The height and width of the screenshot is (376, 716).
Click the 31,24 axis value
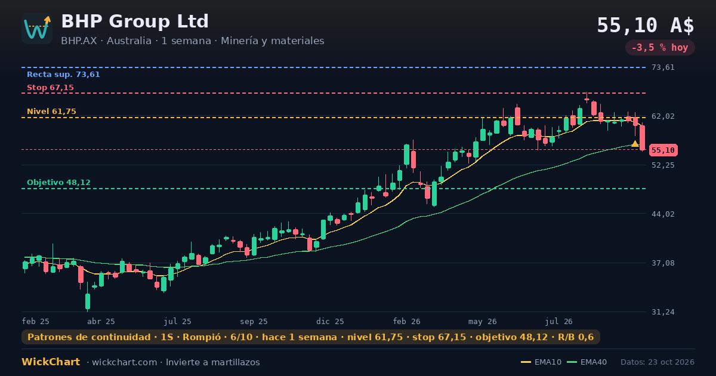coord(663,312)
